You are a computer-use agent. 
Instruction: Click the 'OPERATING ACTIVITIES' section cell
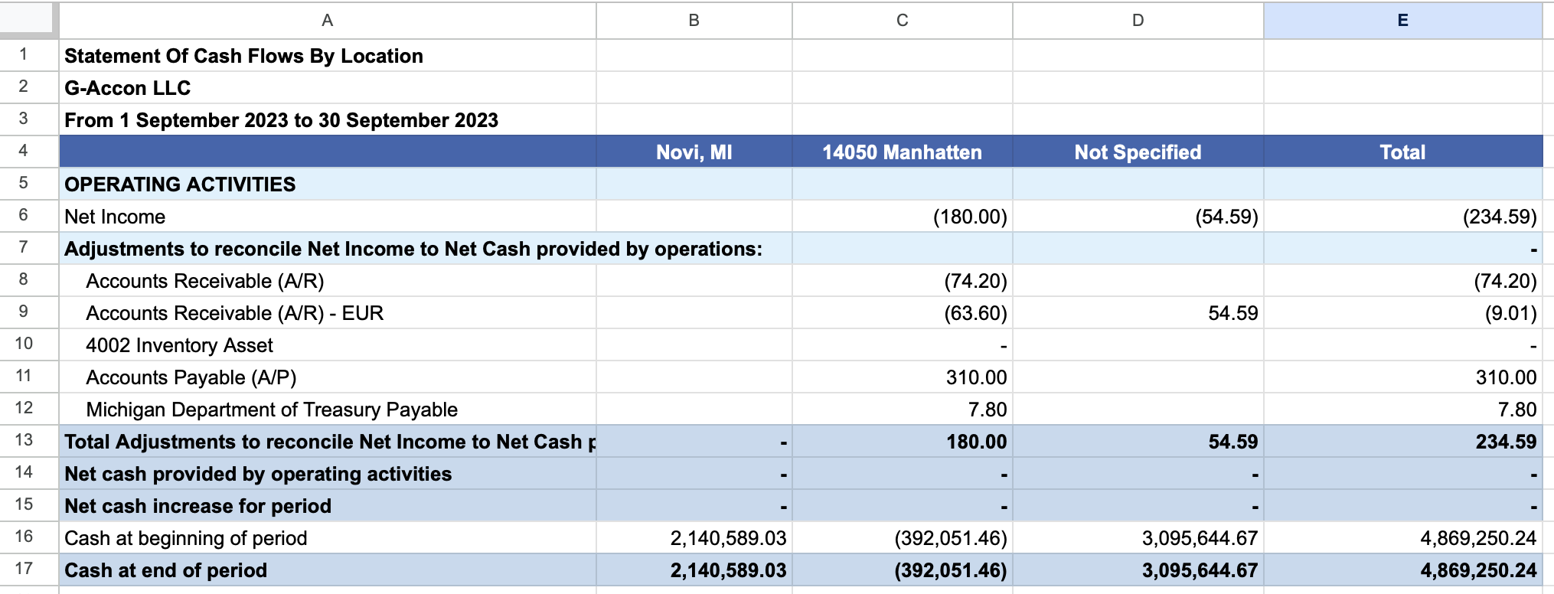(x=328, y=184)
